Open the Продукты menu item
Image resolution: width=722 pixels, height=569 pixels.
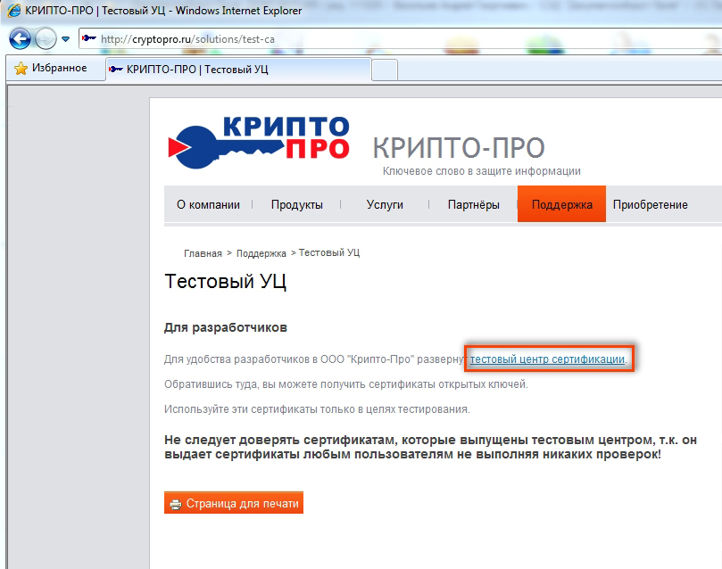point(297,205)
